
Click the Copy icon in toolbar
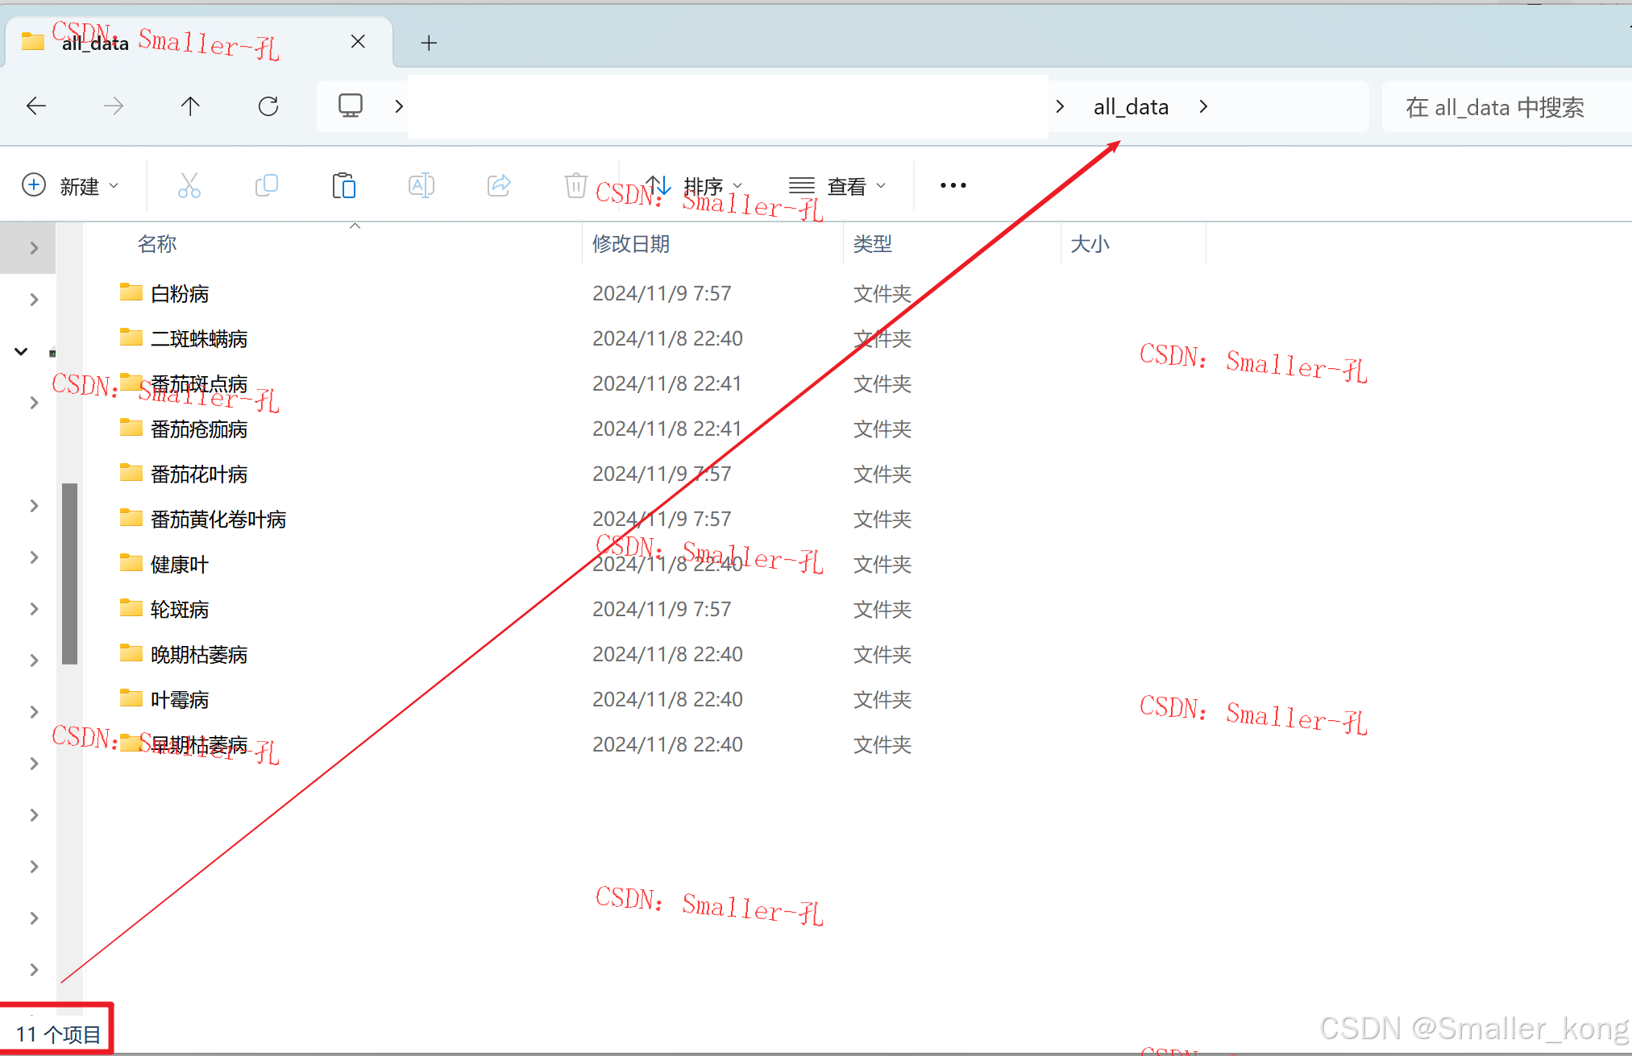coord(267,186)
